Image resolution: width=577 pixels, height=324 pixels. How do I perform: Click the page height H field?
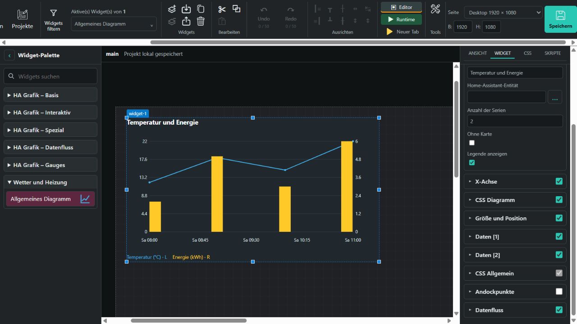tap(491, 27)
